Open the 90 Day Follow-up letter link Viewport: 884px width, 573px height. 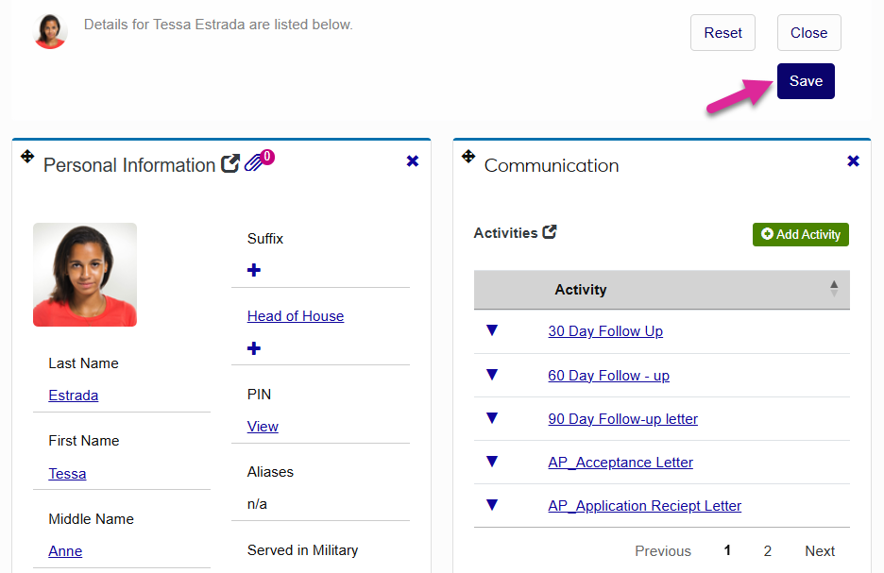pos(622,419)
